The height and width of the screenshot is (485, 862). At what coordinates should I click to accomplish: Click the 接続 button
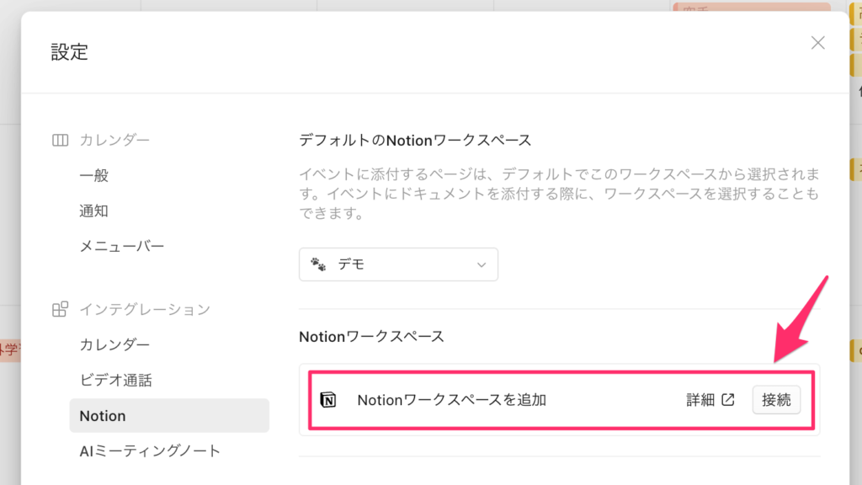point(776,400)
